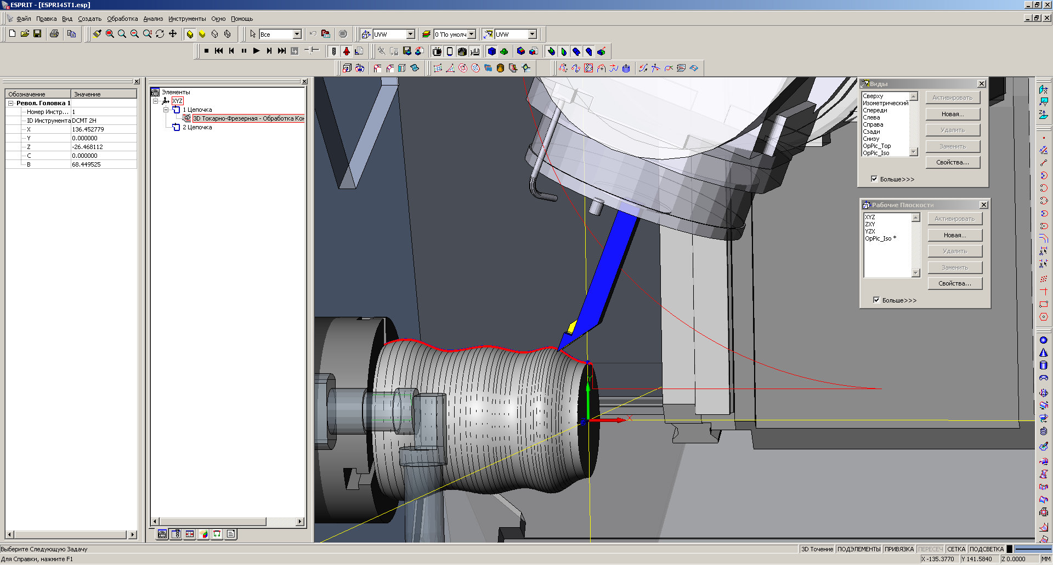1053x565 pixels.
Task: Open the Все selection filter dropdown
Action: (x=297, y=35)
